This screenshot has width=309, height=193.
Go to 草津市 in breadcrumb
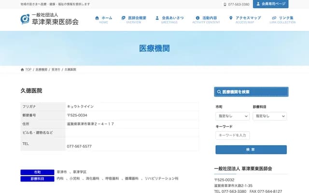[x=56, y=69]
